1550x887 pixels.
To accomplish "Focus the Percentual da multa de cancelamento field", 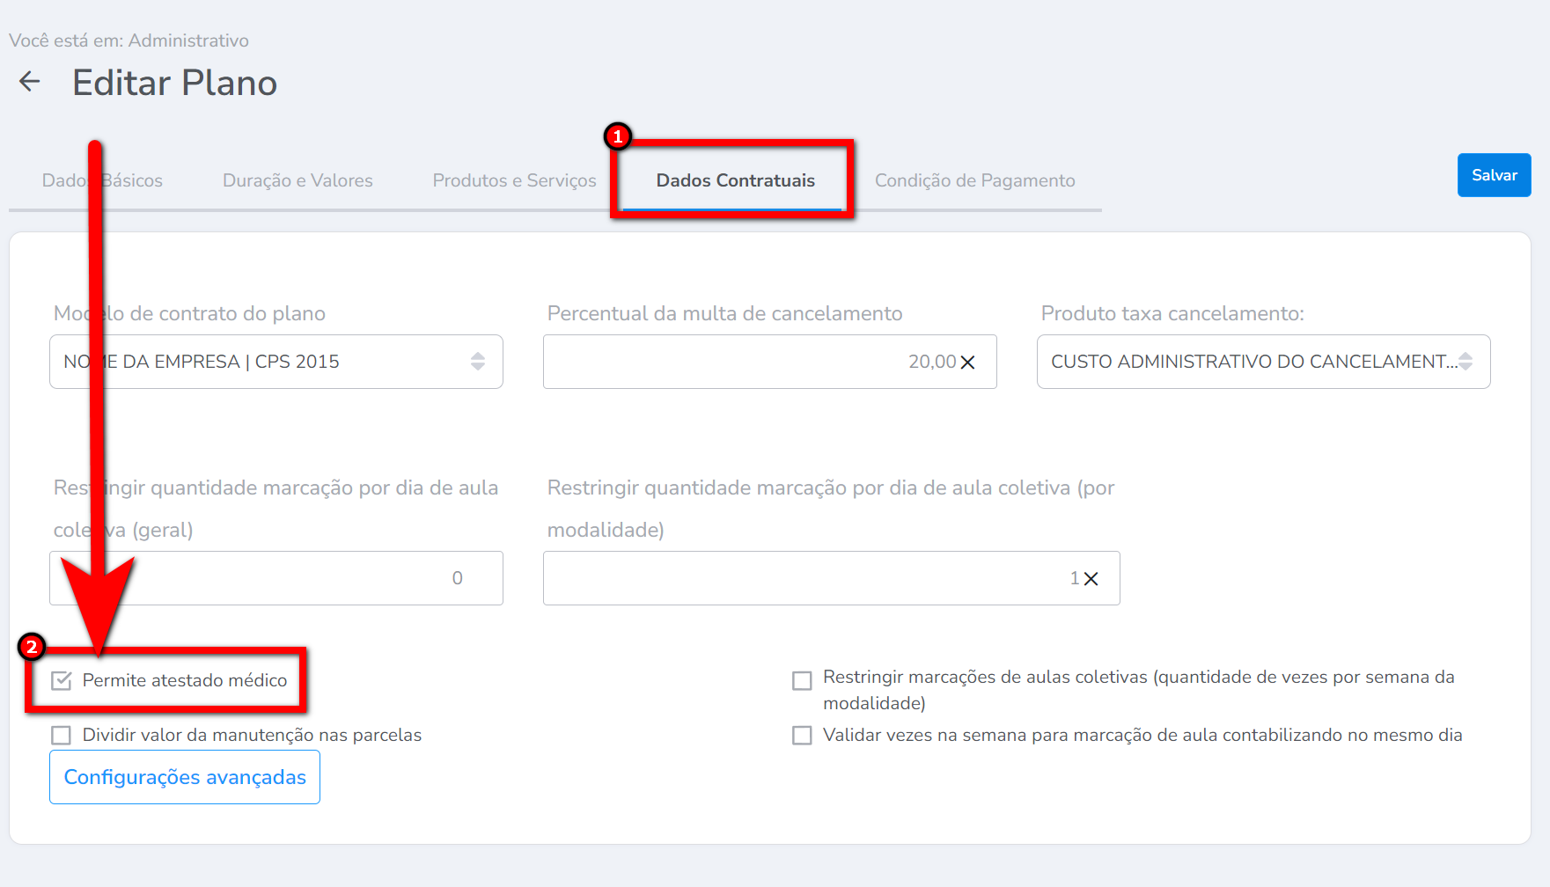I will tap(748, 362).
